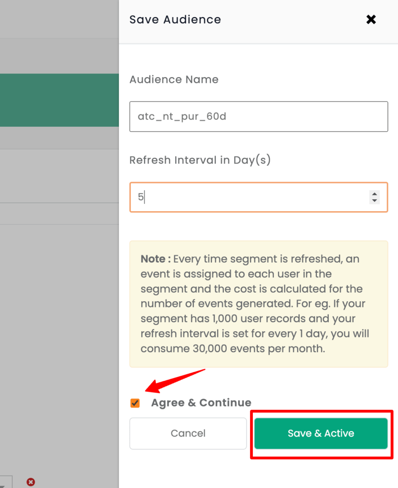Decrease refresh interval with down arrow
398x488 pixels.
coord(374,201)
